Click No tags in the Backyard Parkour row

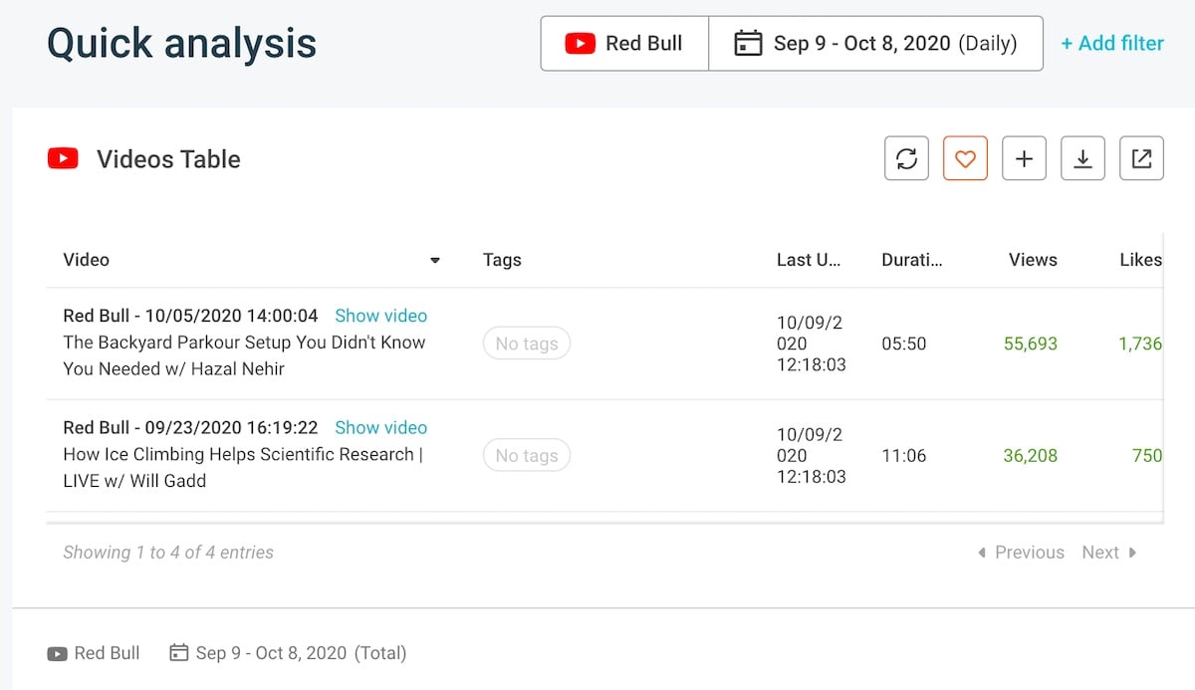[x=527, y=344]
